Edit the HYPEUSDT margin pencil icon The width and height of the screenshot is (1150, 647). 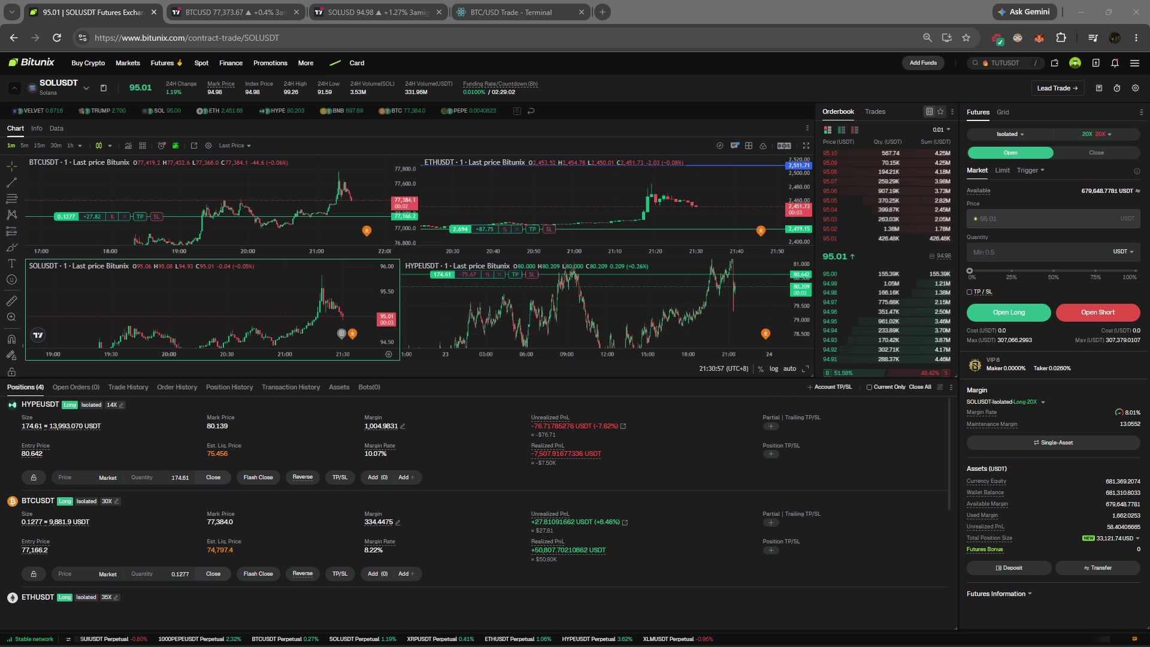click(x=402, y=427)
